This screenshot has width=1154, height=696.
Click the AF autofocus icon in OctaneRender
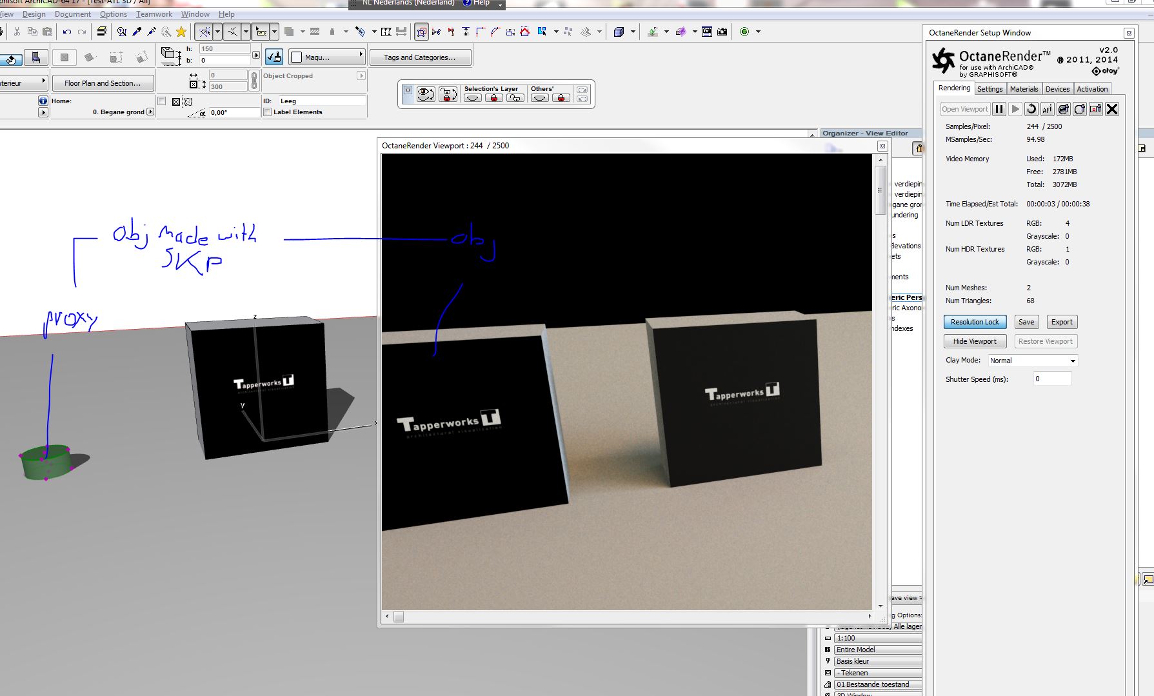[1047, 109]
